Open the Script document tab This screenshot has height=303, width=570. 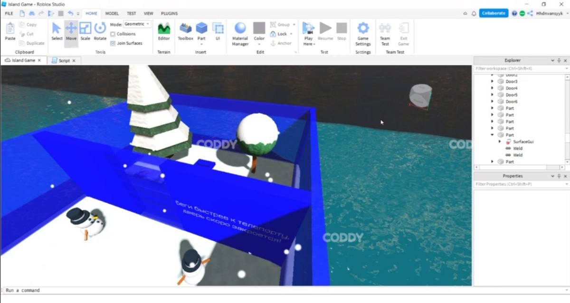coord(64,61)
